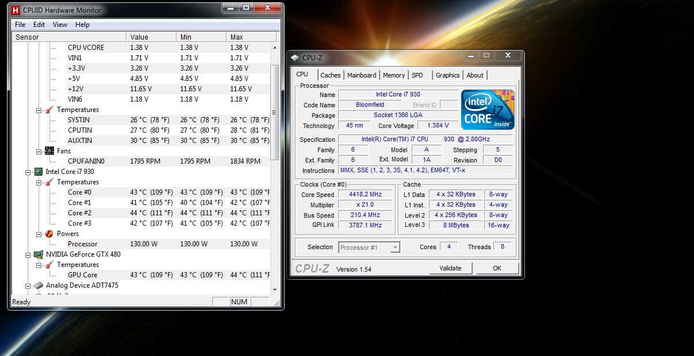Open the View menu in Hardware Monitor
This screenshot has width=694, height=356.
tap(60, 25)
